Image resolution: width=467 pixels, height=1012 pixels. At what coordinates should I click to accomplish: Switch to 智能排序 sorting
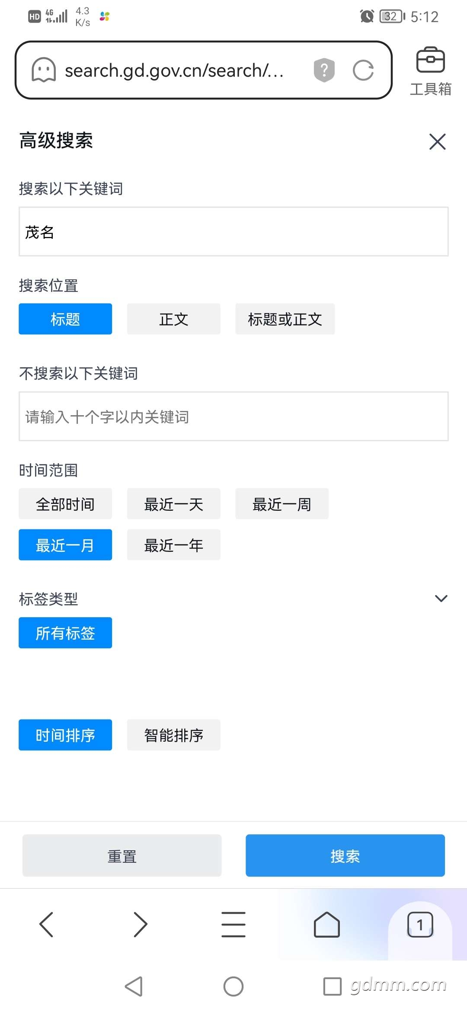point(174,735)
